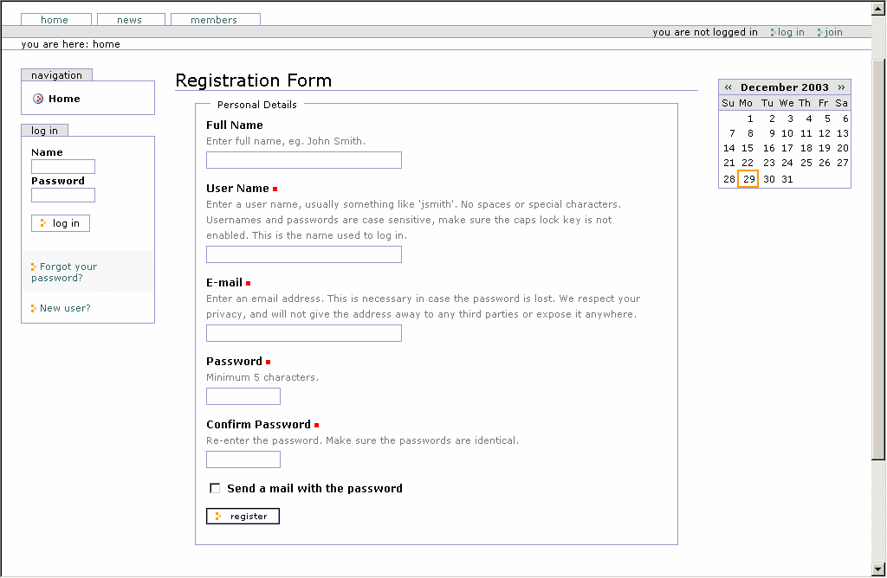Click the scrollbar up arrow
This screenshot has width=887, height=578.
(878, 9)
